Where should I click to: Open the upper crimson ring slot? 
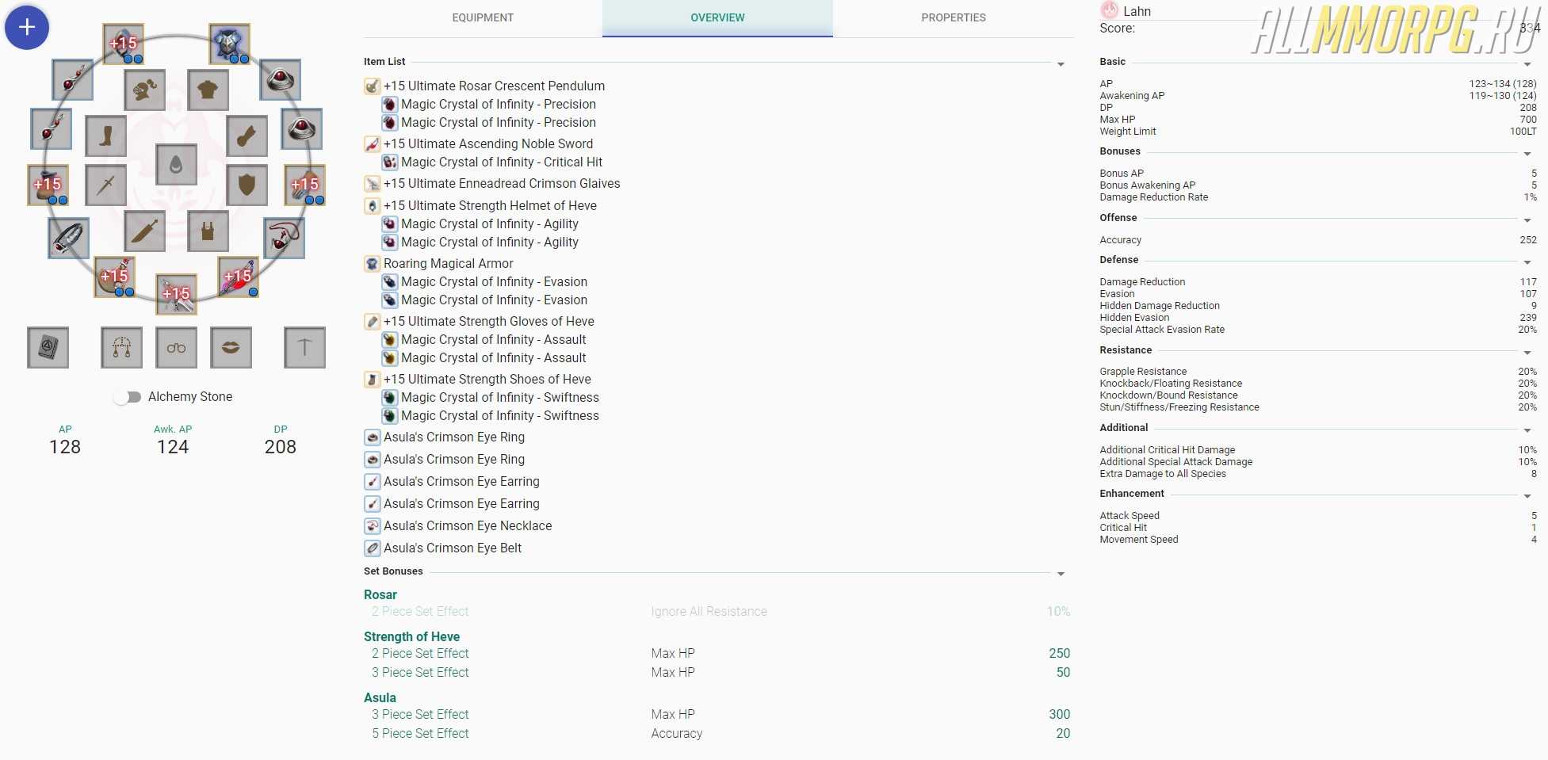[x=280, y=79]
